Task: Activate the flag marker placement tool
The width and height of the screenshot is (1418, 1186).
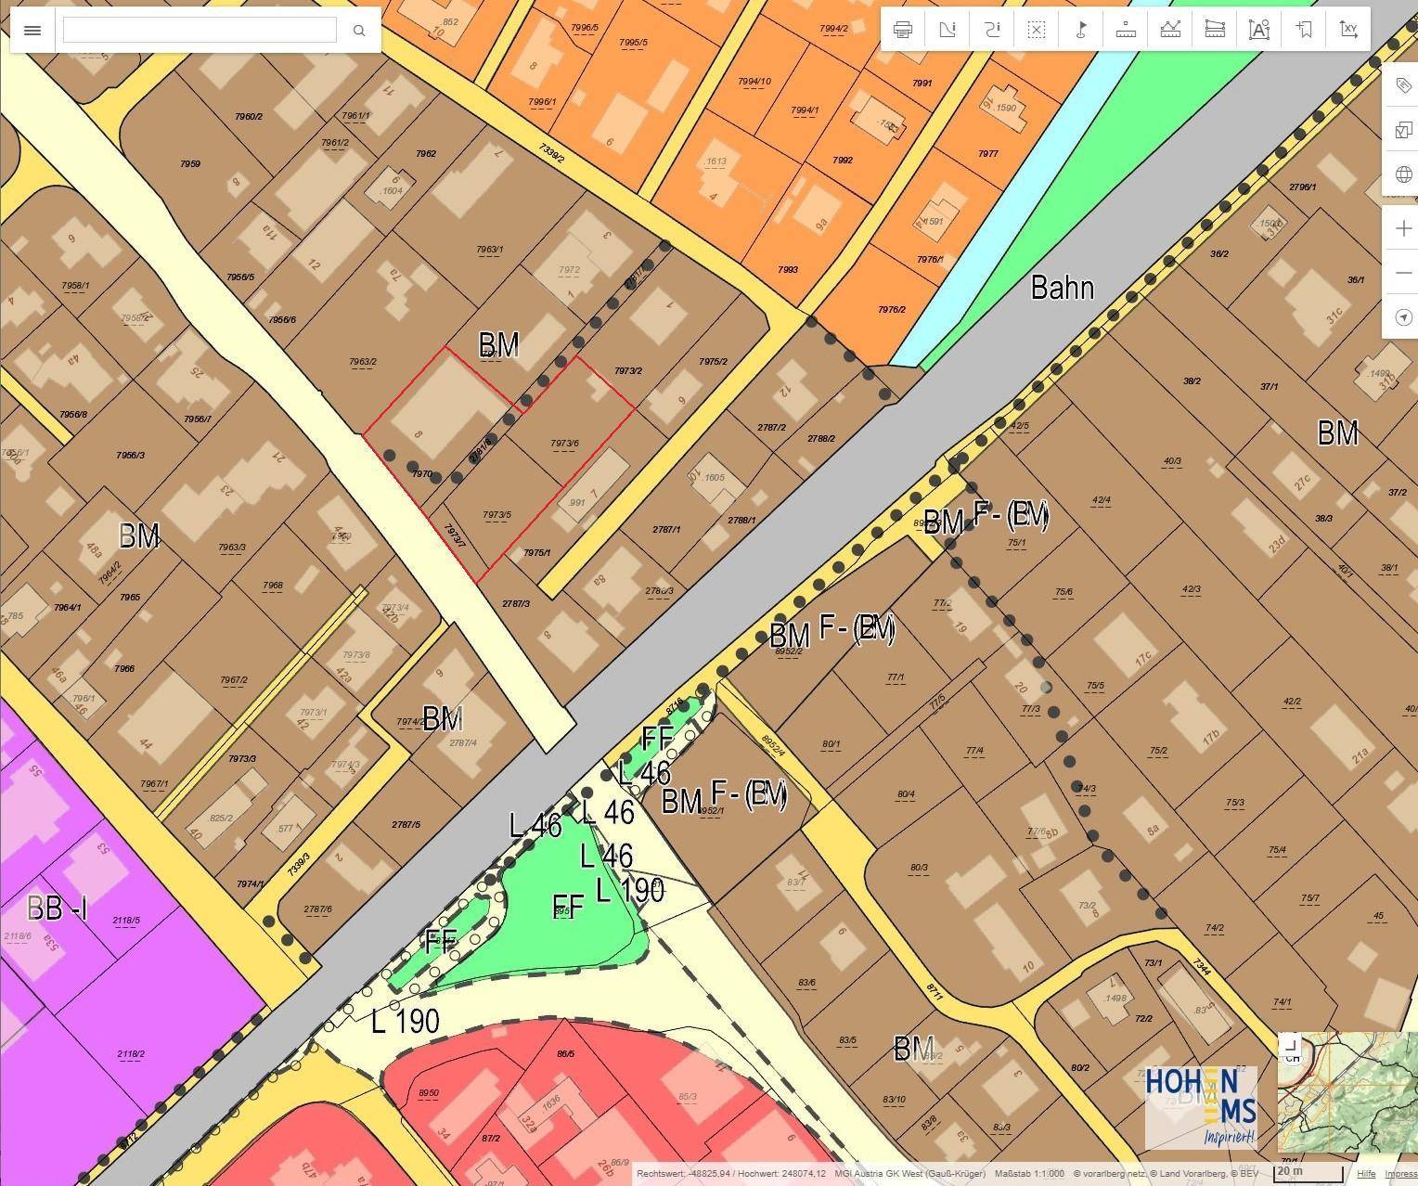Action: pyautogui.click(x=1081, y=30)
